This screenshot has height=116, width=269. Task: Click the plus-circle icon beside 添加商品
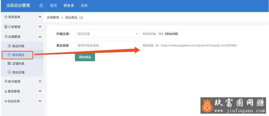coord(9,55)
